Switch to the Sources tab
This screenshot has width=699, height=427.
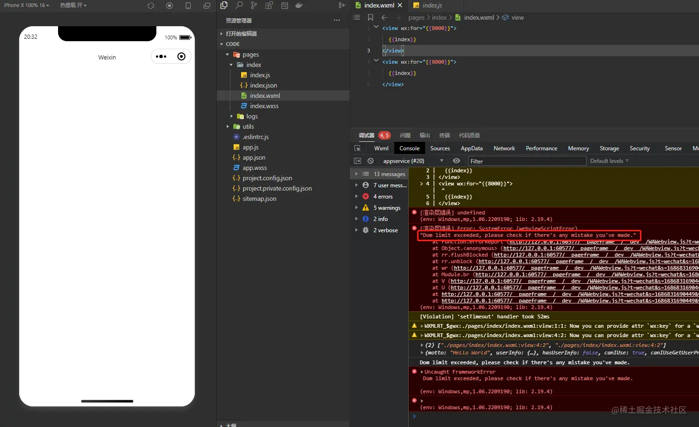pos(440,148)
